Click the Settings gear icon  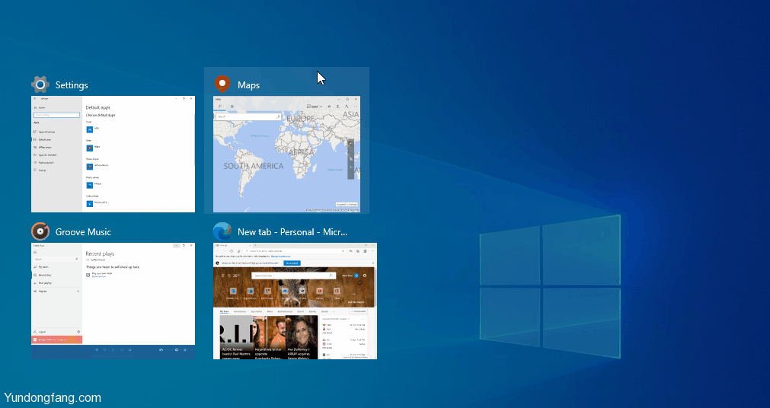(x=40, y=85)
